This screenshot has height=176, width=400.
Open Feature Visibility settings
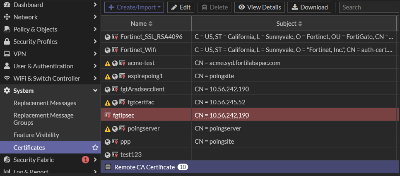tap(36, 135)
